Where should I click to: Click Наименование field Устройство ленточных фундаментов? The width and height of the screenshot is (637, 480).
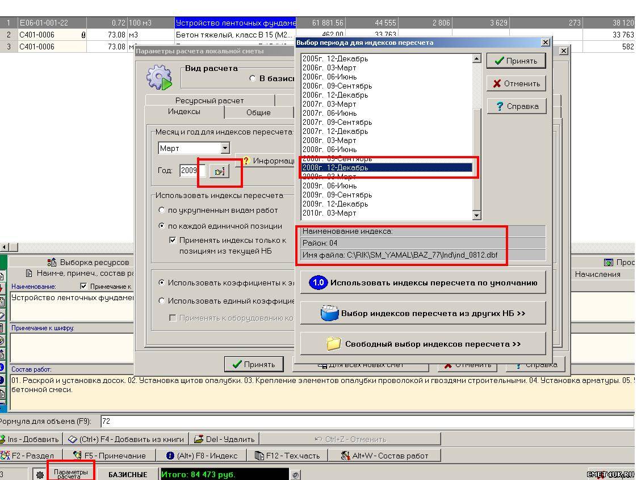pyautogui.click(x=72, y=306)
